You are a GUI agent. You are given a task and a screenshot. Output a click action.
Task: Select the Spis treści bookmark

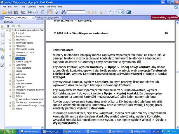(x=20, y=33)
